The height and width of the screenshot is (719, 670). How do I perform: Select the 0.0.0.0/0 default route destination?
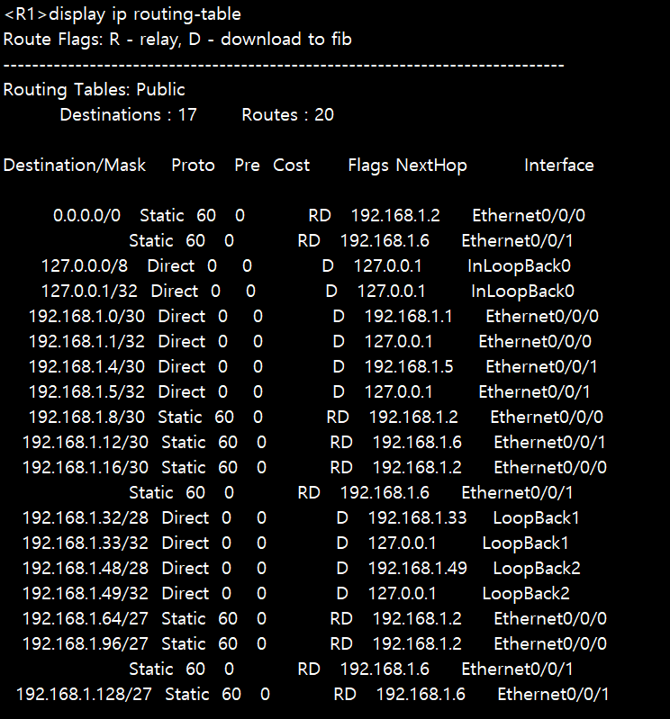pos(86,215)
